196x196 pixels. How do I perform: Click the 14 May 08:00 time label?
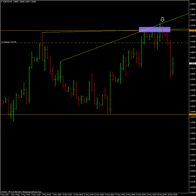(x=130, y=195)
